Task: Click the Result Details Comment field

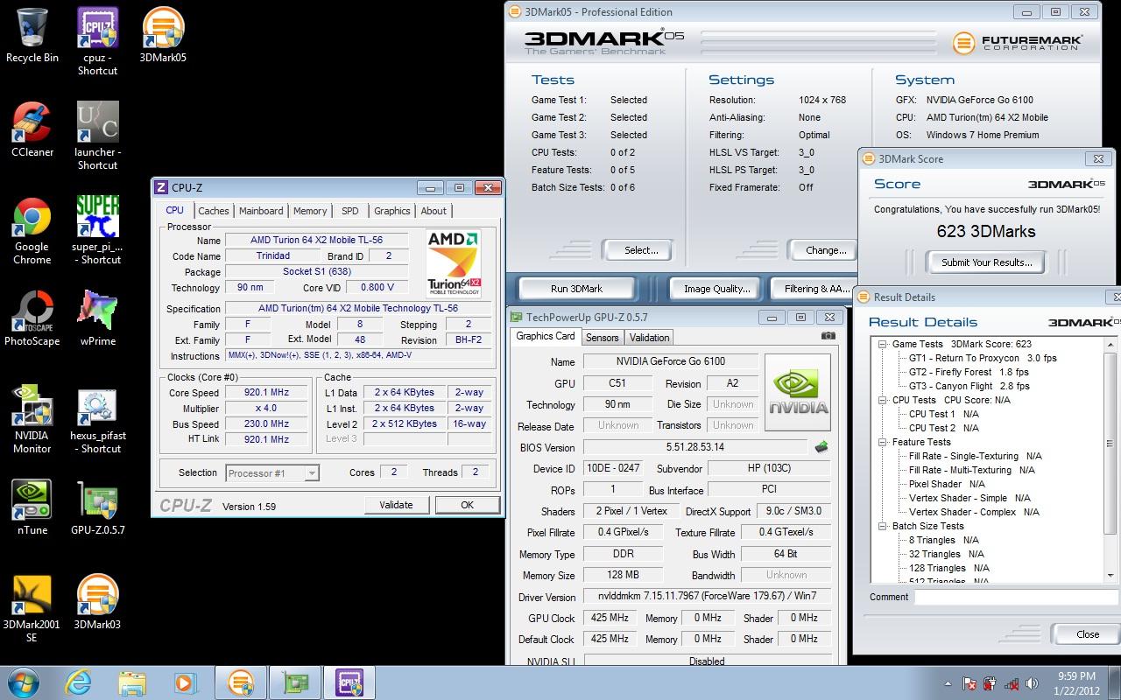Action: [1016, 597]
